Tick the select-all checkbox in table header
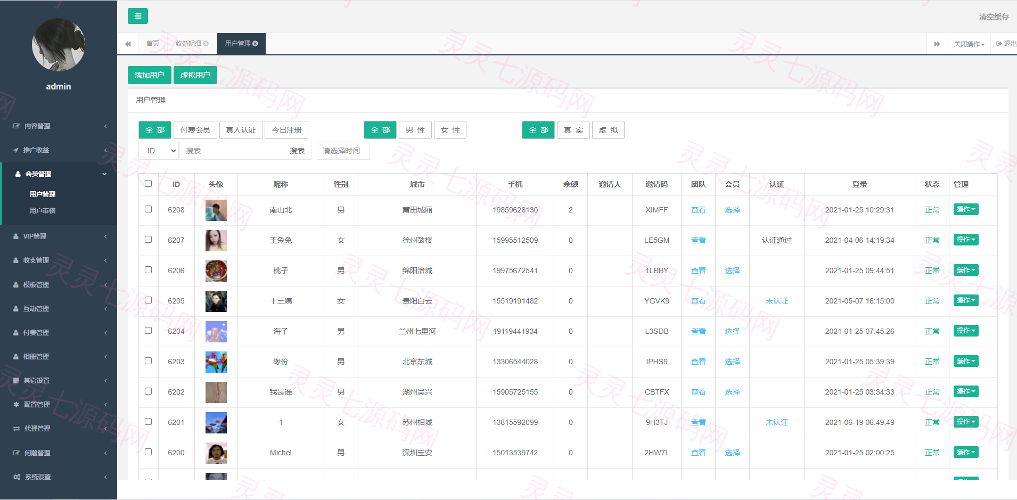Screen dimensions: 1017x500 tap(149, 184)
